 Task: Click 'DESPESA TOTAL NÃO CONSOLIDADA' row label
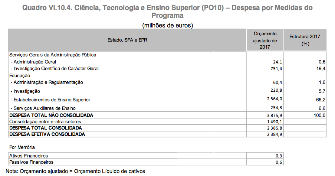51,115
